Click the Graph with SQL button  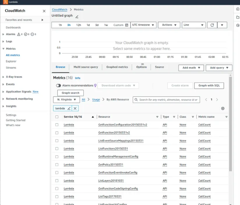[209, 85]
